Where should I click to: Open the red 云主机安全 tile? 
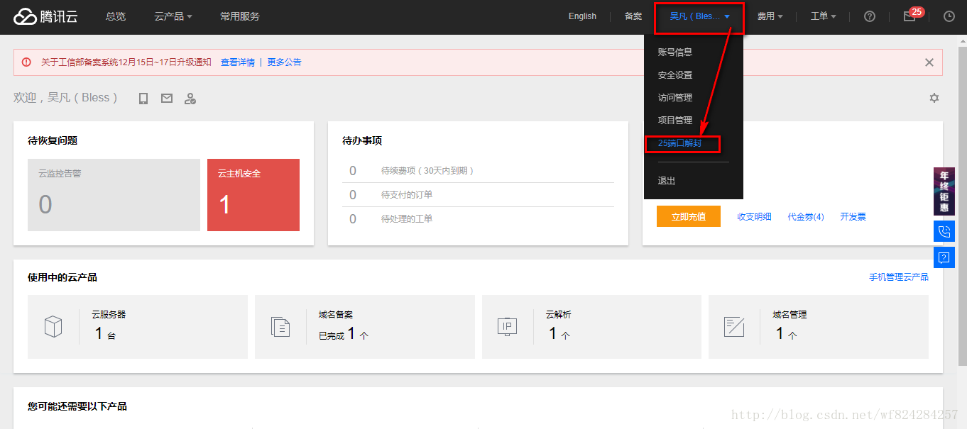click(x=253, y=195)
